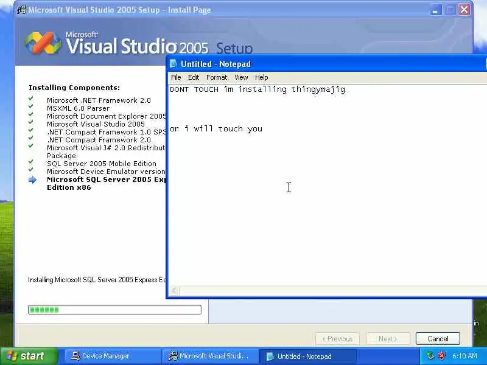This screenshot has width=487, height=365.
Task: Click the Notepad document icon in title bar
Action: 173,64
